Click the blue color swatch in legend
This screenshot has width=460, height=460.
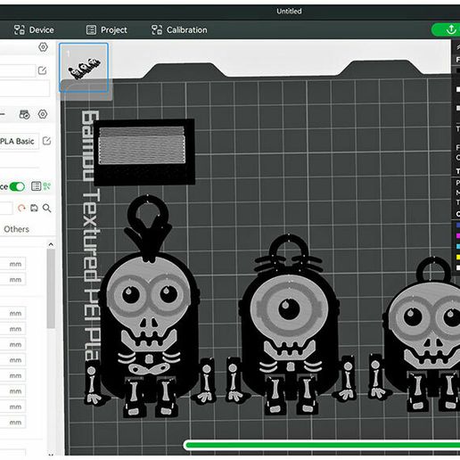click(458, 226)
